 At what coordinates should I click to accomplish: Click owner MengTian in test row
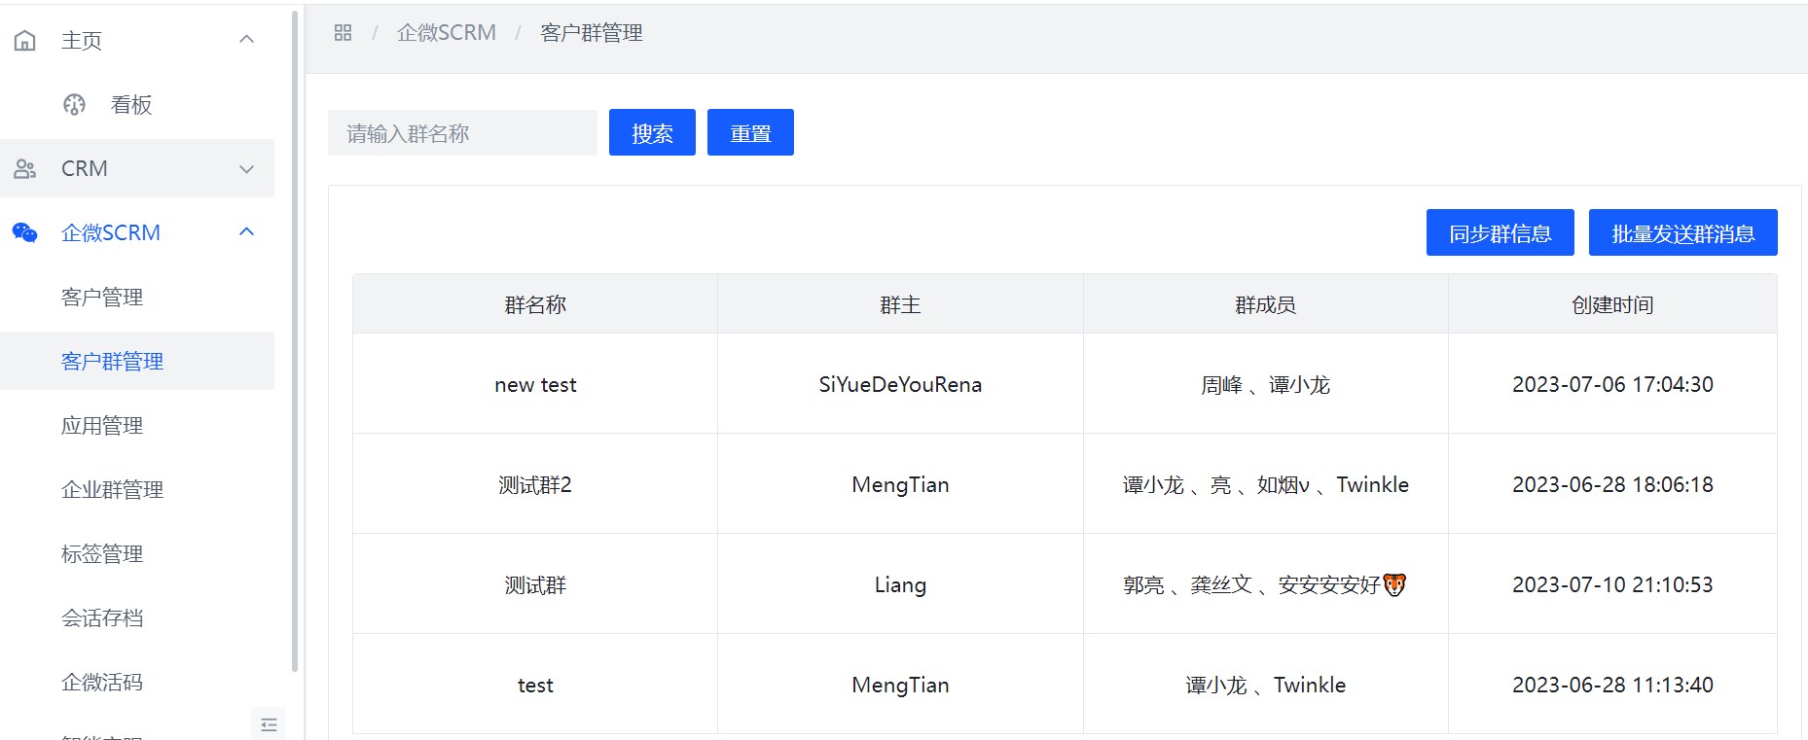pyautogui.click(x=900, y=685)
